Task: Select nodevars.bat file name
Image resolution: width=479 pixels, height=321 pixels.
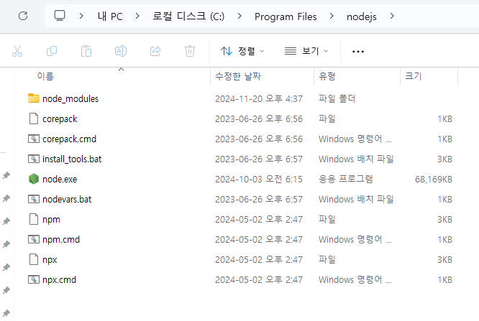Action: coord(67,199)
